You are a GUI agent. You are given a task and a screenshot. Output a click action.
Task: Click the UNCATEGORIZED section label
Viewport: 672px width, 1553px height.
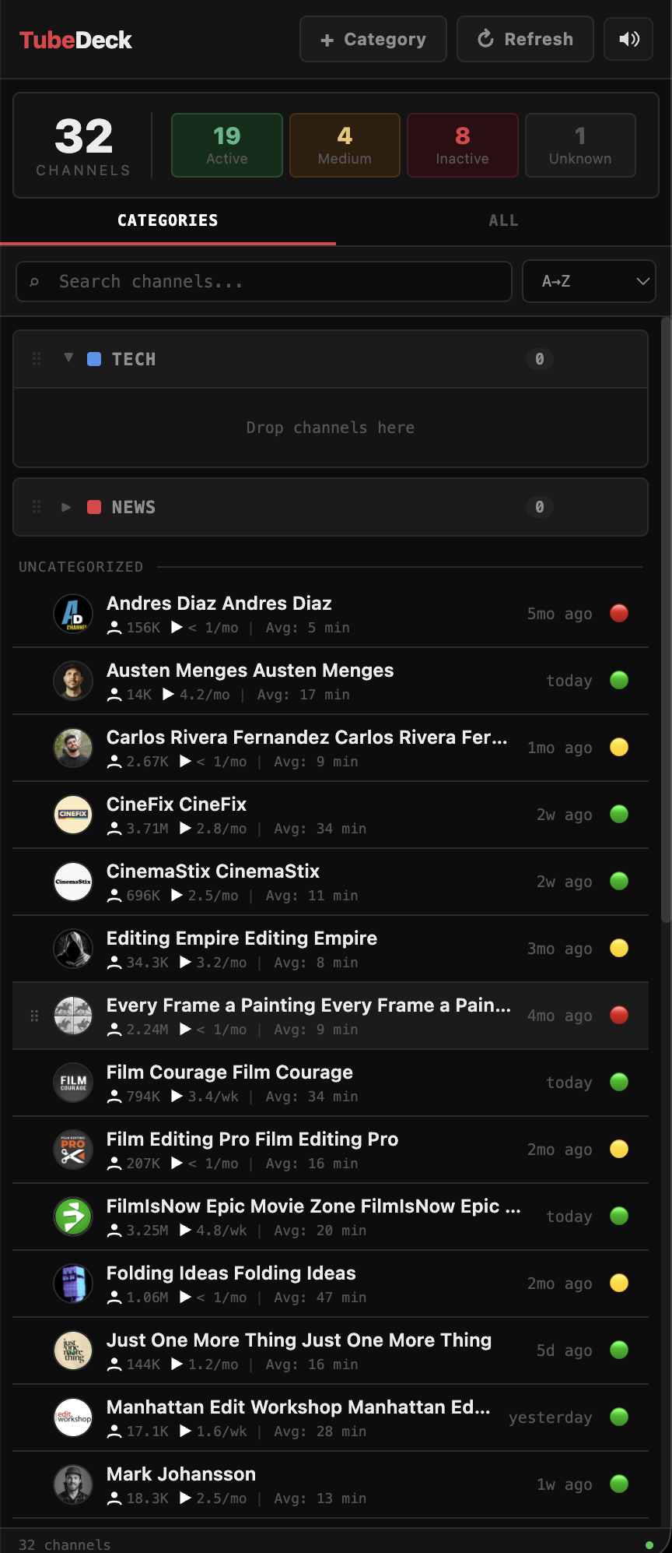(81, 567)
